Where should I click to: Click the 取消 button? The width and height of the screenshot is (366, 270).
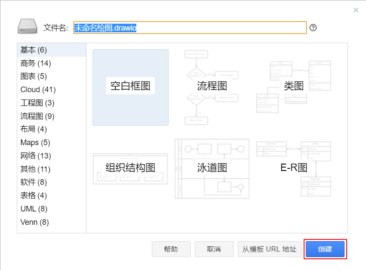(x=214, y=249)
